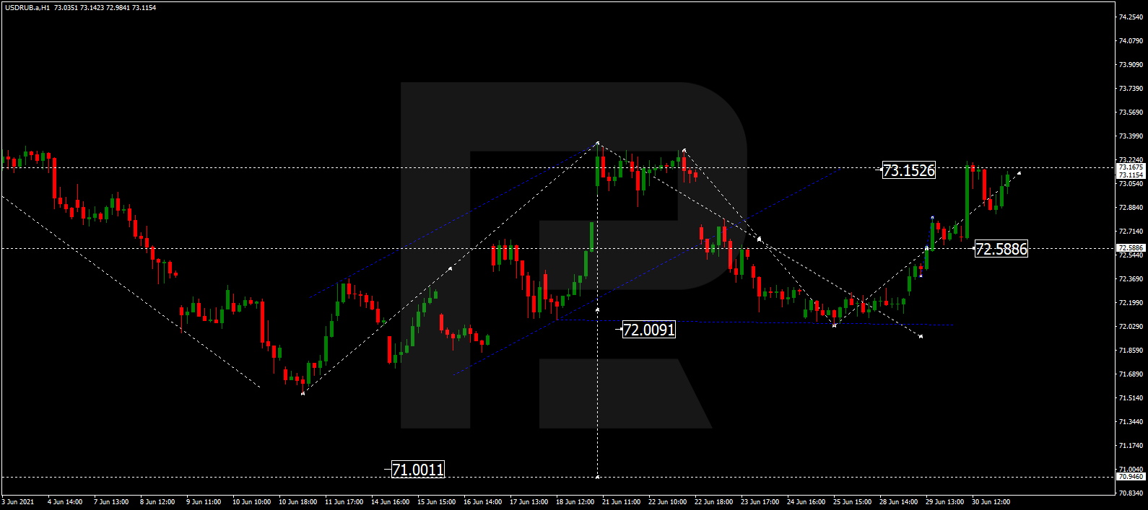
Task: Click arrow marker at the lowest candle trough
Action: pyautogui.click(x=303, y=393)
